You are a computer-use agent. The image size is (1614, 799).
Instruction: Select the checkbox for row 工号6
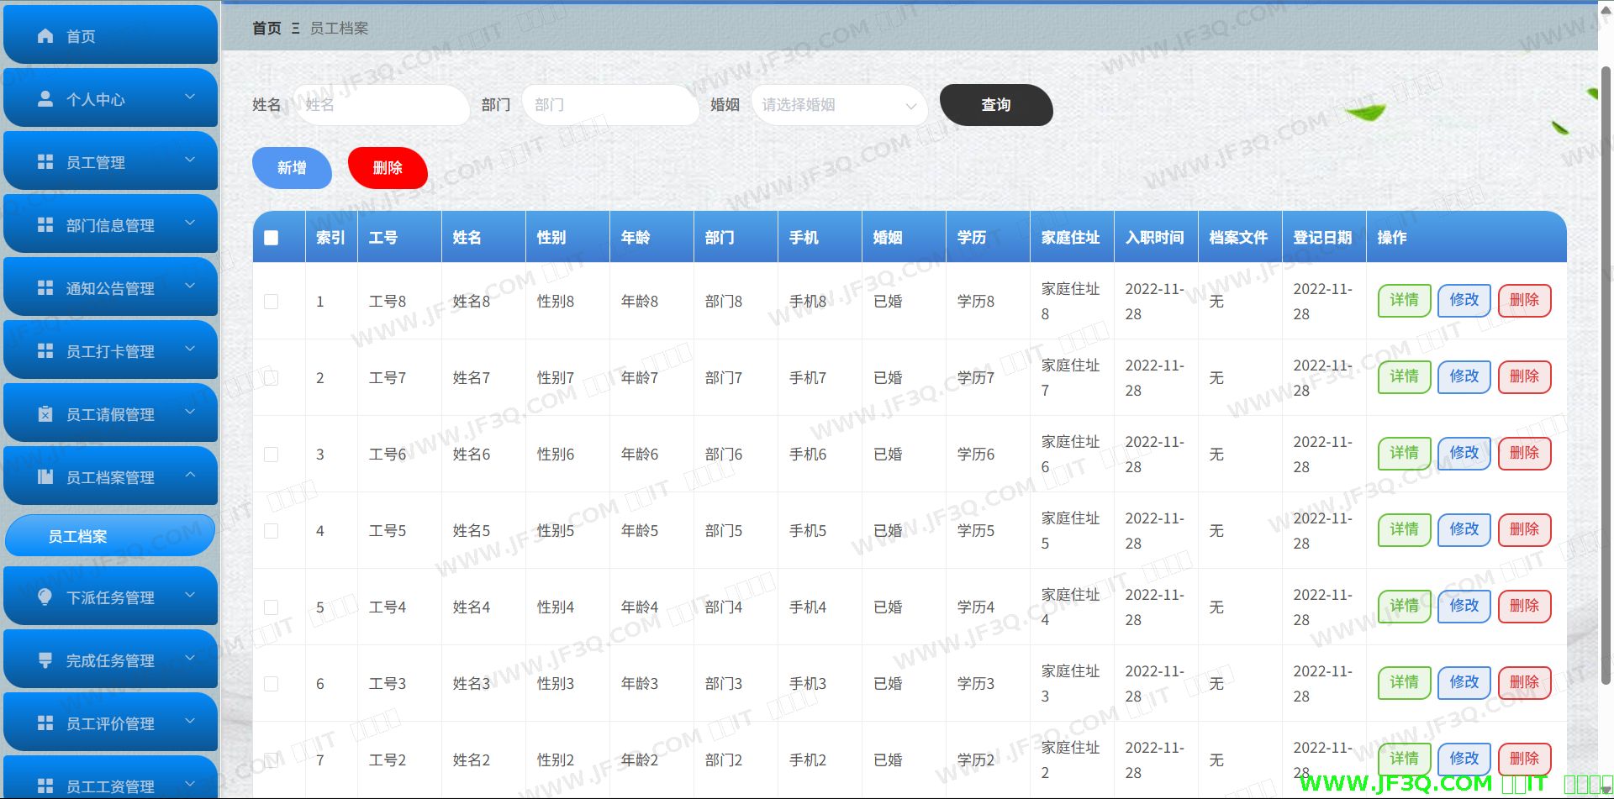click(271, 455)
